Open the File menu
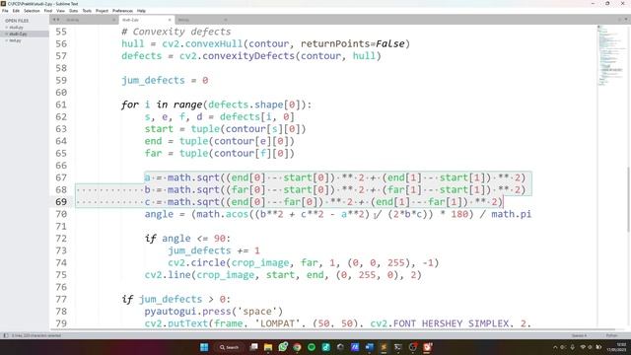 5,11
